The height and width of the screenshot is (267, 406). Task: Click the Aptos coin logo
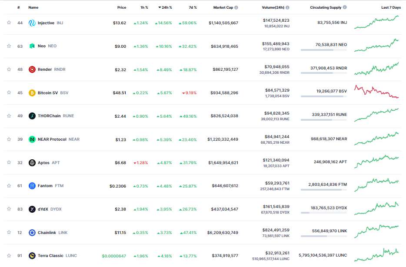[x=32, y=163]
